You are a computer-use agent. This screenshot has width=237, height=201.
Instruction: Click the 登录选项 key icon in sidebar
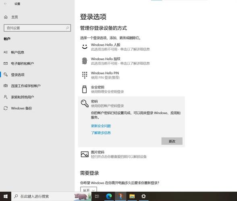click(6, 74)
